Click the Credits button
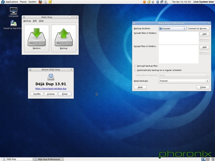 coord(37,94)
